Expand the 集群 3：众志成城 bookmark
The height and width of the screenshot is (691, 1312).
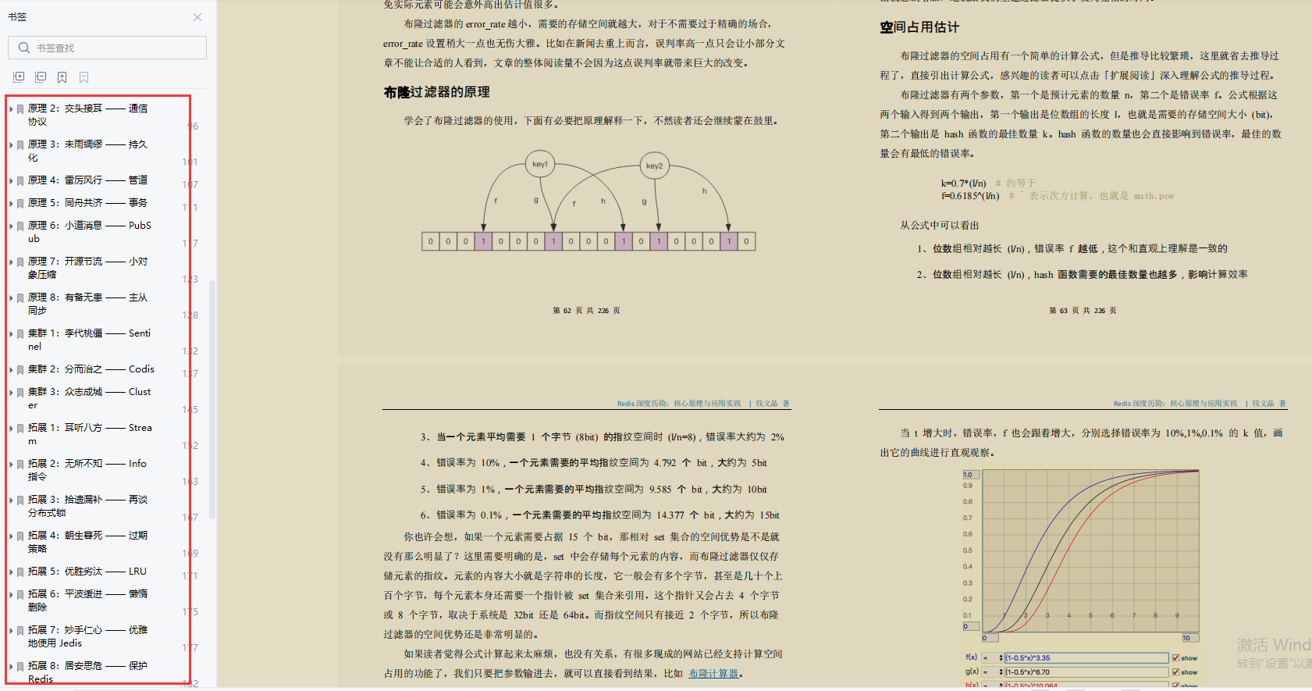11,393
